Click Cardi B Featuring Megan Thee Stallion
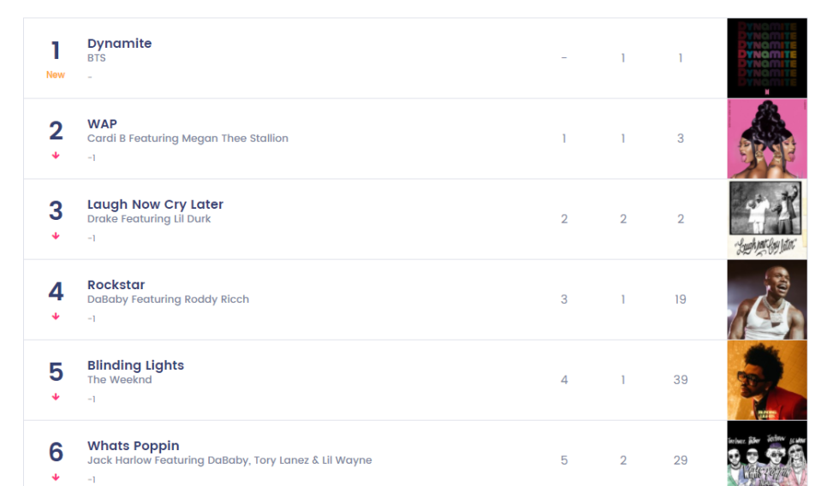Image resolution: width=827 pixels, height=486 pixels. 187,139
